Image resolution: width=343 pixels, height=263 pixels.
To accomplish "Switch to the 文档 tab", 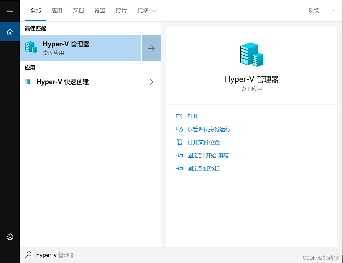I will point(78,10).
